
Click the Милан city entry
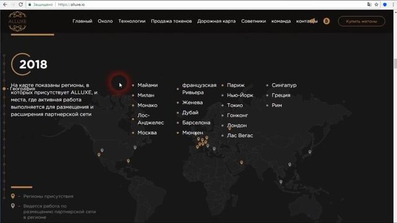(146, 95)
